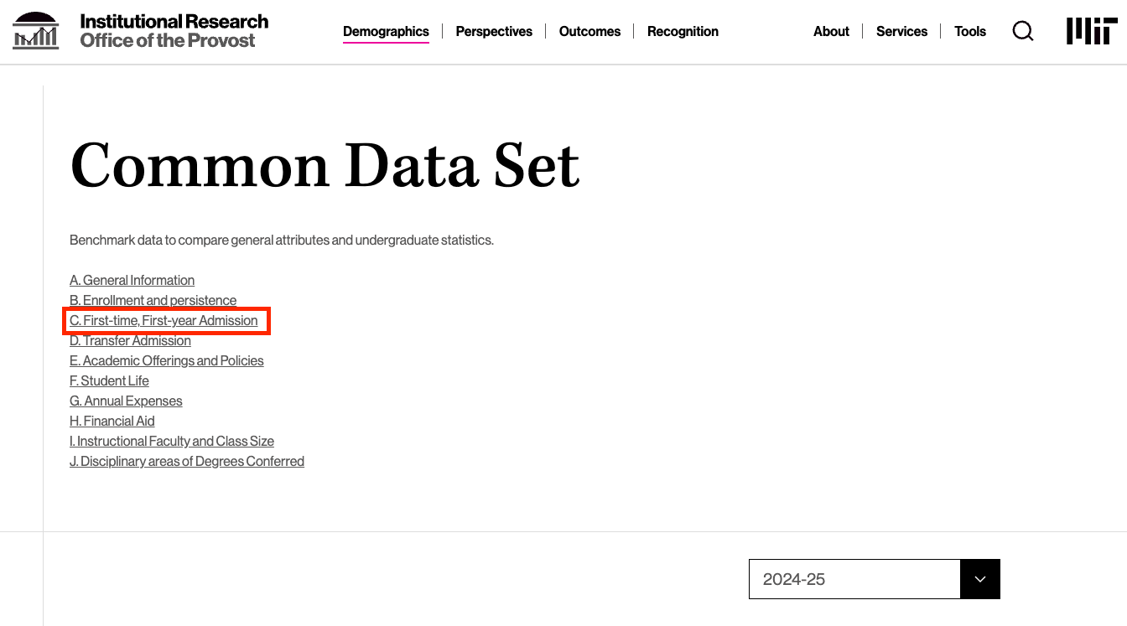The image size is (1127, 626).
Task: Open B. Enrollment and persistence link
Action: point(153,300)
